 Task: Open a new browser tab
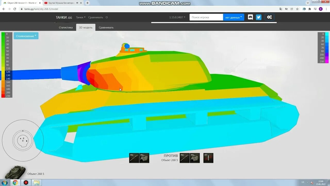87,3
